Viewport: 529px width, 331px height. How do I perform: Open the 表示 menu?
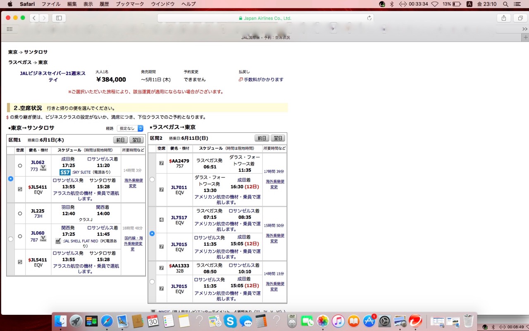(x=88, y=4)
